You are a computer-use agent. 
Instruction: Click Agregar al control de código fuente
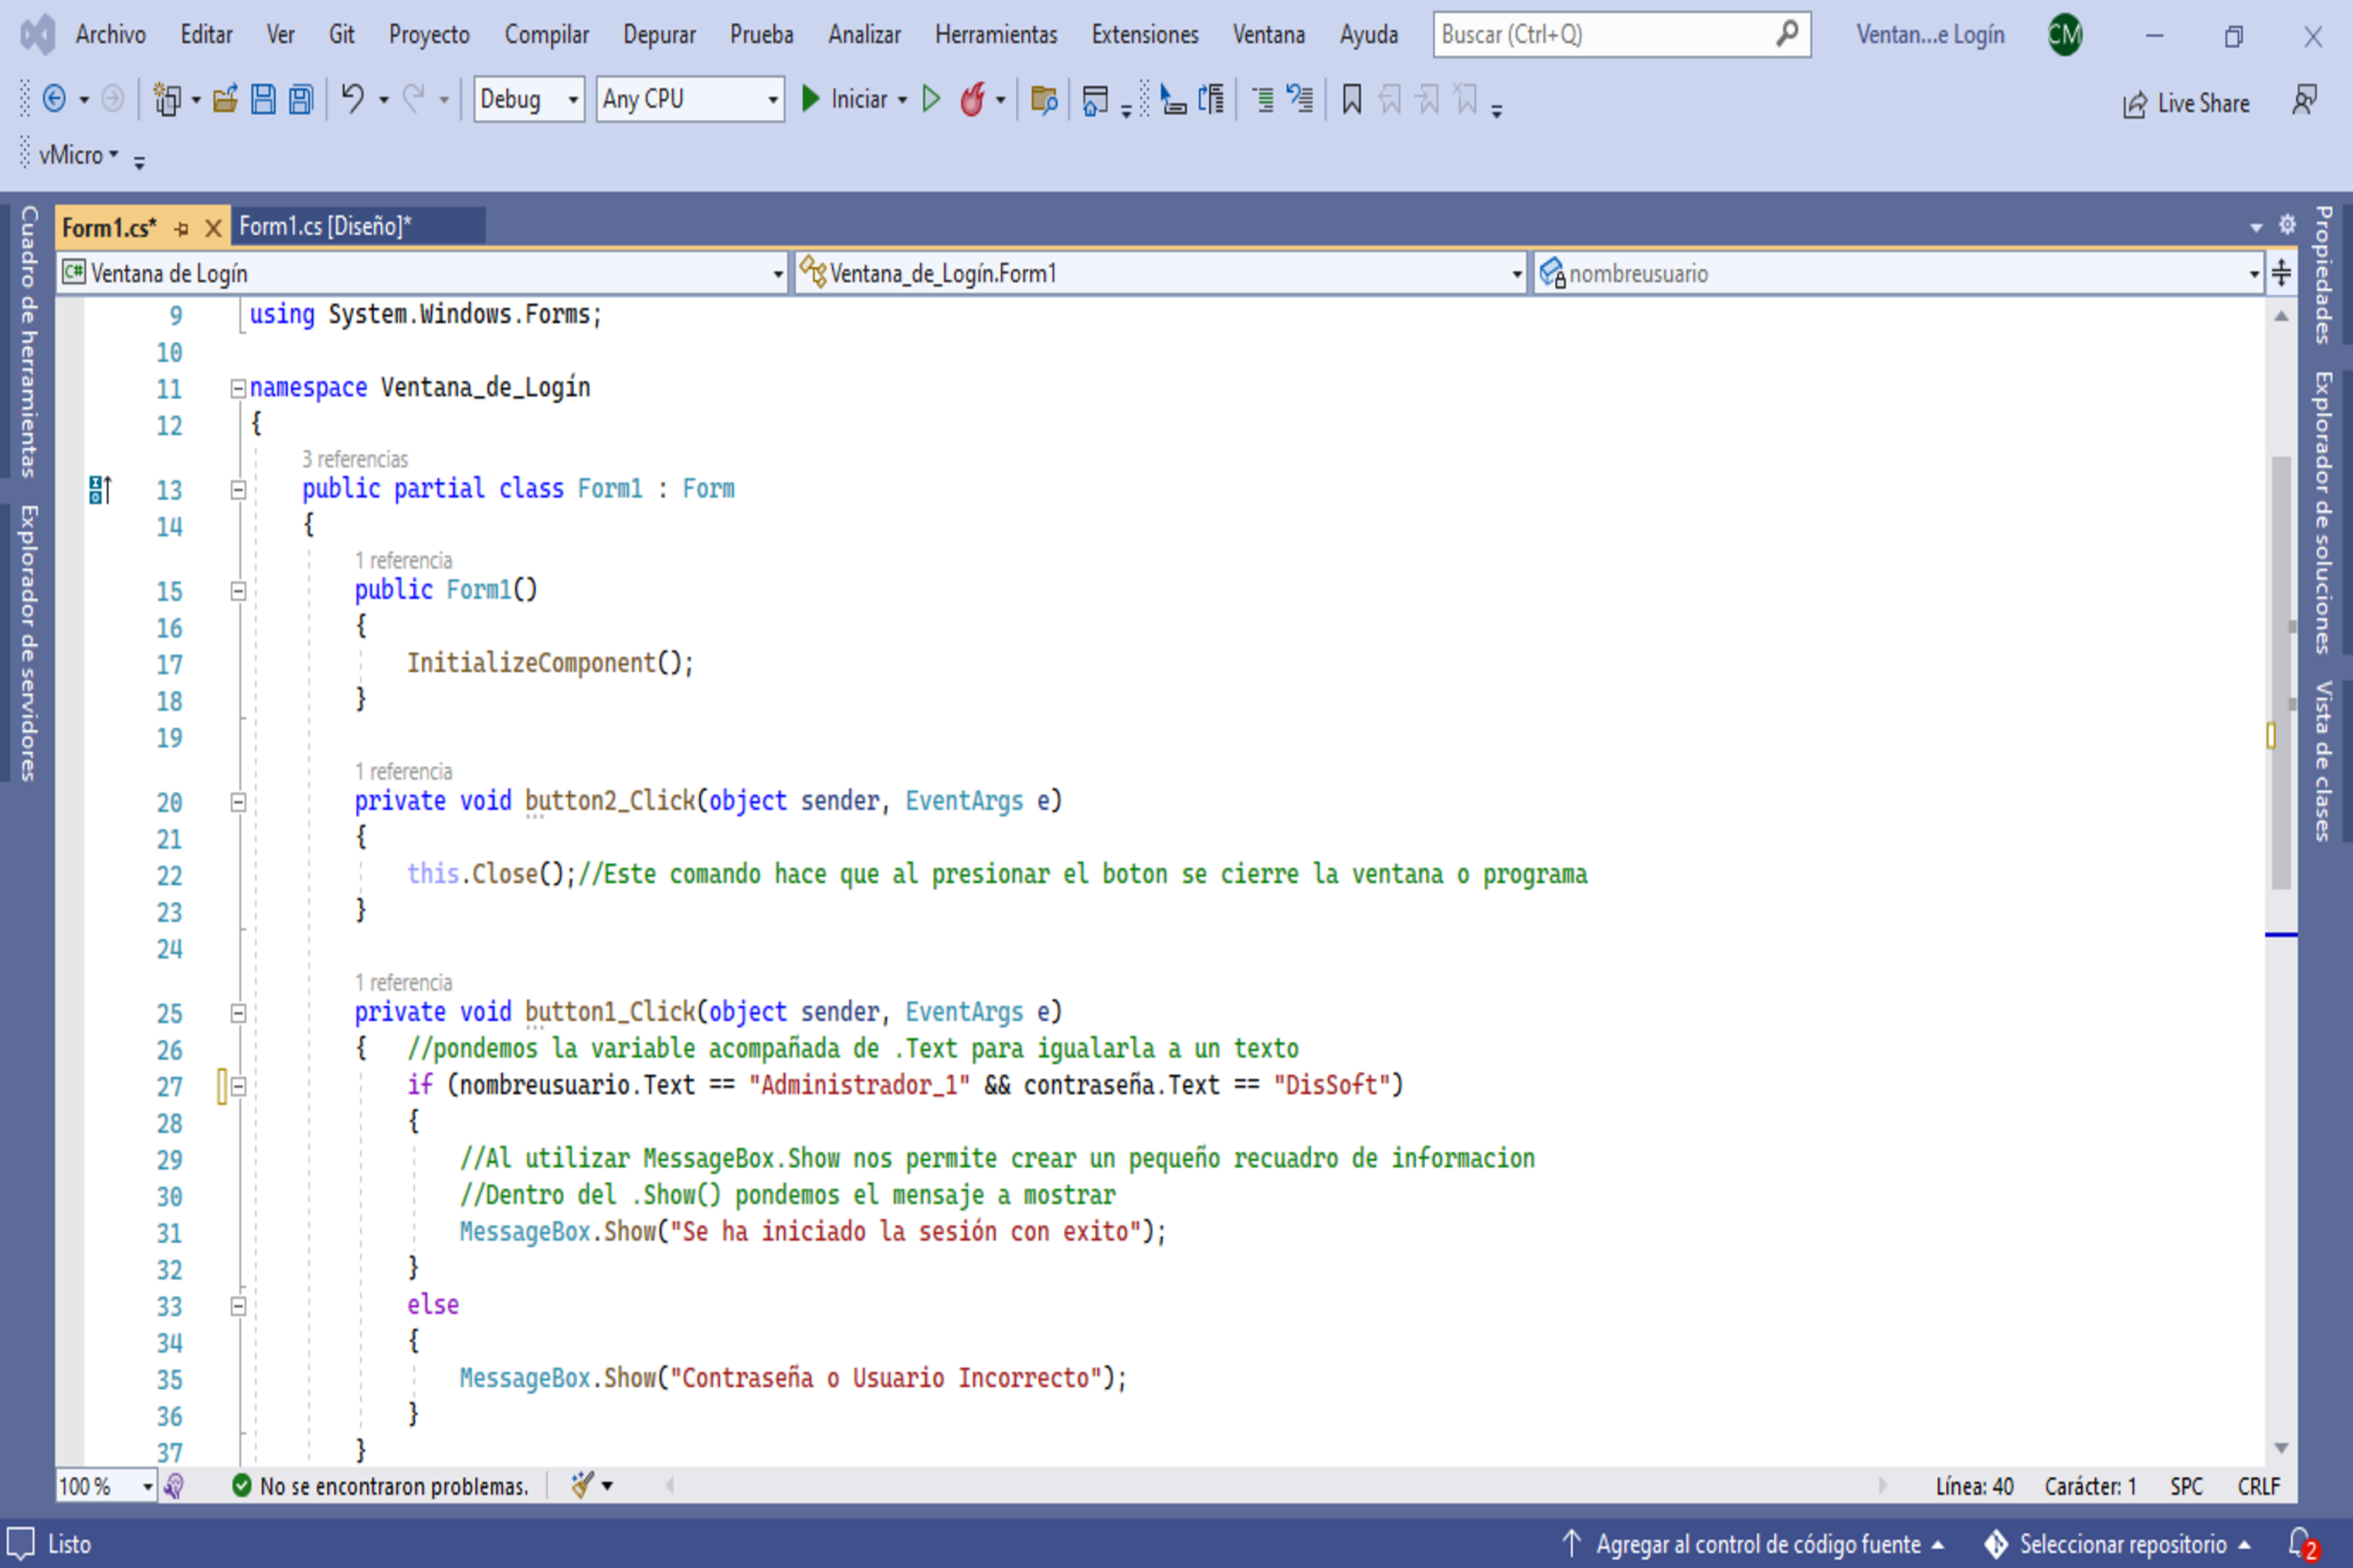[1753, 1544]
